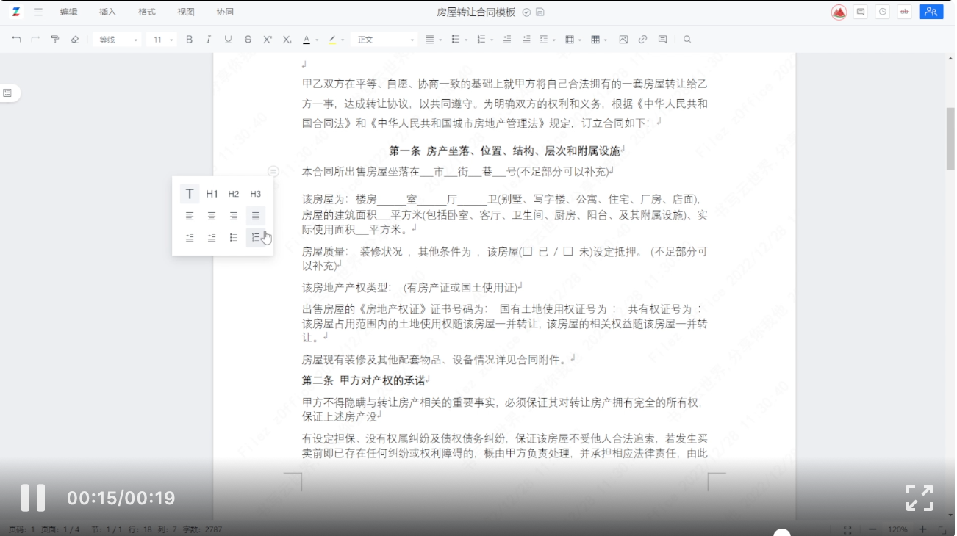
Task: Open the toolbar bulleted list dropdown
Action: [x=459, y=40]
